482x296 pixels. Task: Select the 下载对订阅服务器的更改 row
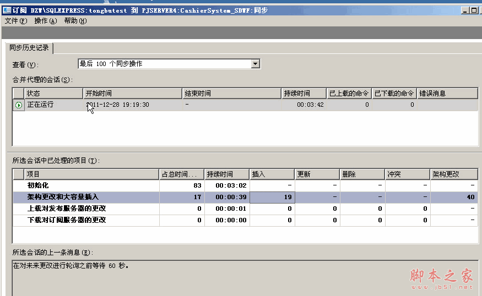pyautogui.click(x=245, y=220)
